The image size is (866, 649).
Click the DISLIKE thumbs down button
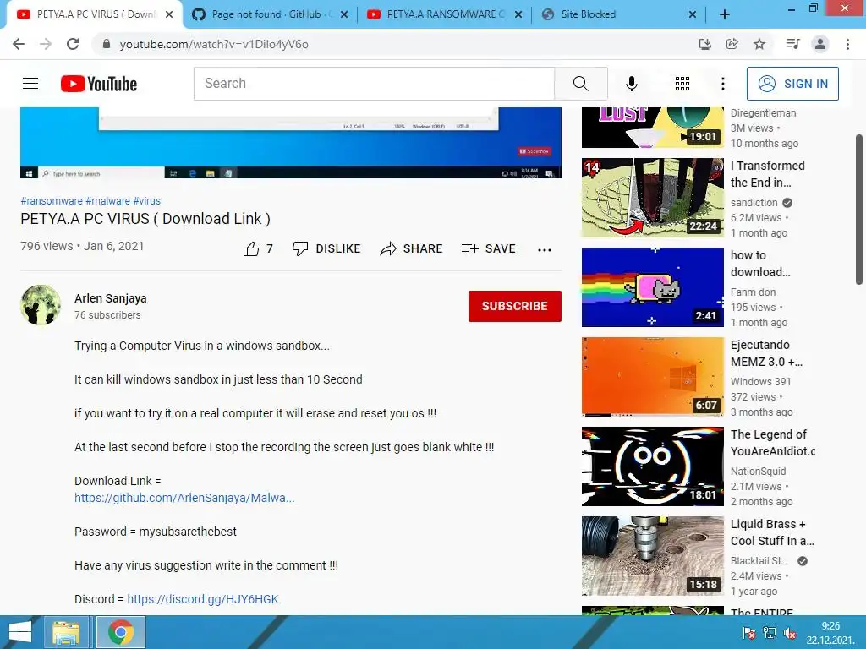[x=326, y=249]
